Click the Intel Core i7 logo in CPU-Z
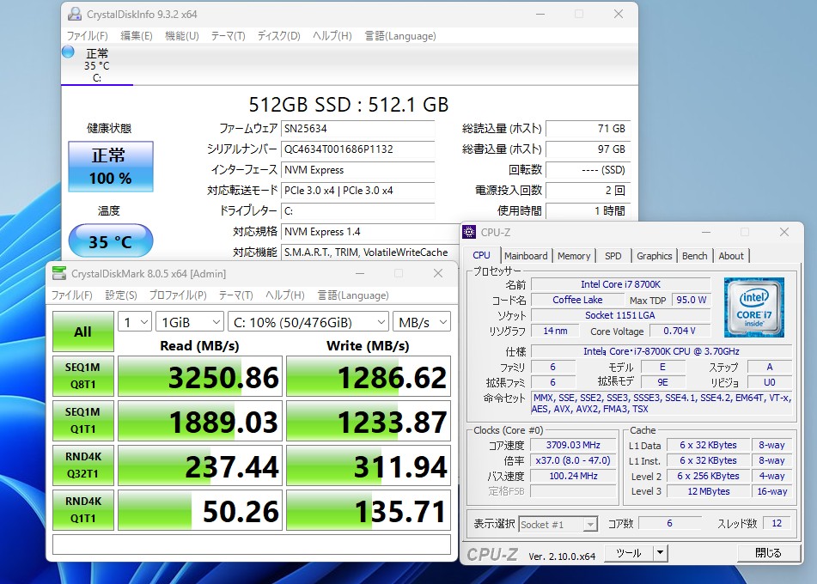Image resolution: width=817 pixels, height=584 pixels. click(754, 307)
